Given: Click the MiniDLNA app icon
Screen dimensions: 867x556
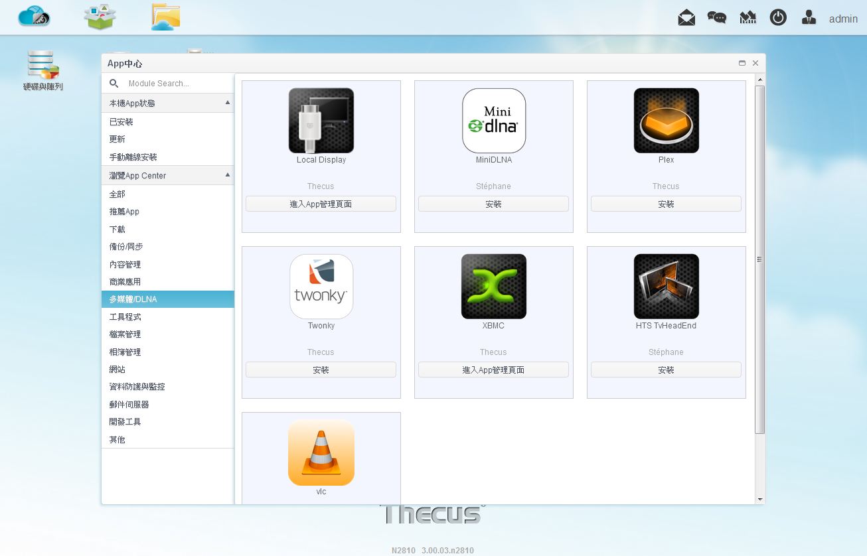Looking at the screenshot, I should [494, 121].
